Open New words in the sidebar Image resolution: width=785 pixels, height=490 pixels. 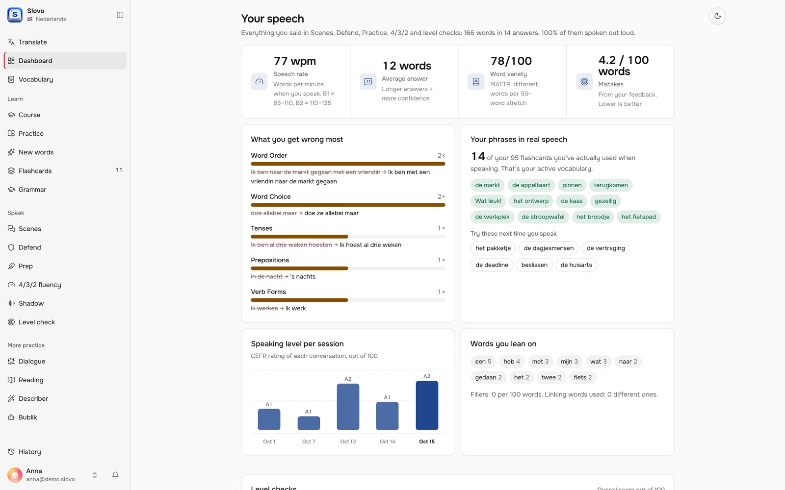coord(65,152)
